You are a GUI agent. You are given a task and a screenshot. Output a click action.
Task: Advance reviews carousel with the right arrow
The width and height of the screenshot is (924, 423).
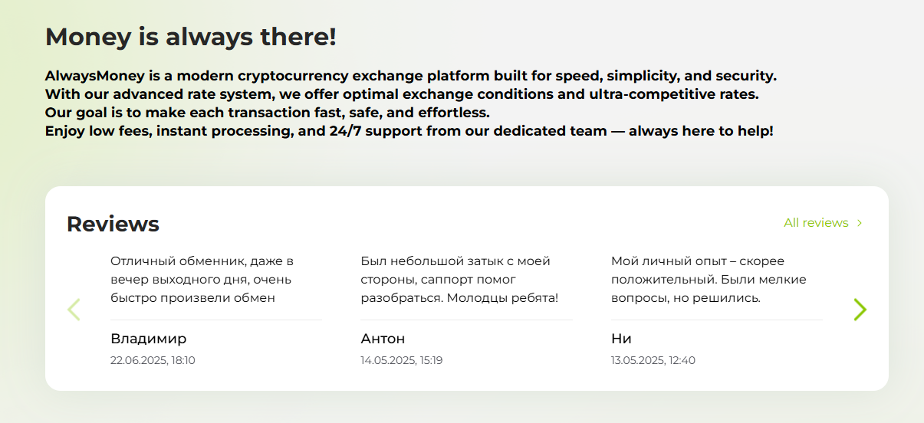(860, 310)
